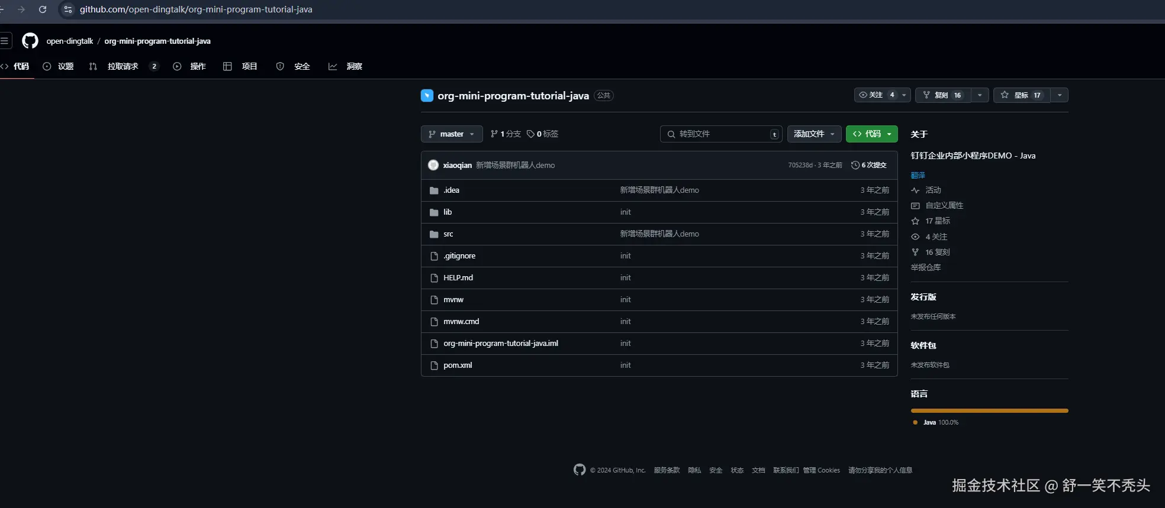Switch to the 洞察 insights tab
This screenshot has height=508, width=1165.
tap(346, 66)
